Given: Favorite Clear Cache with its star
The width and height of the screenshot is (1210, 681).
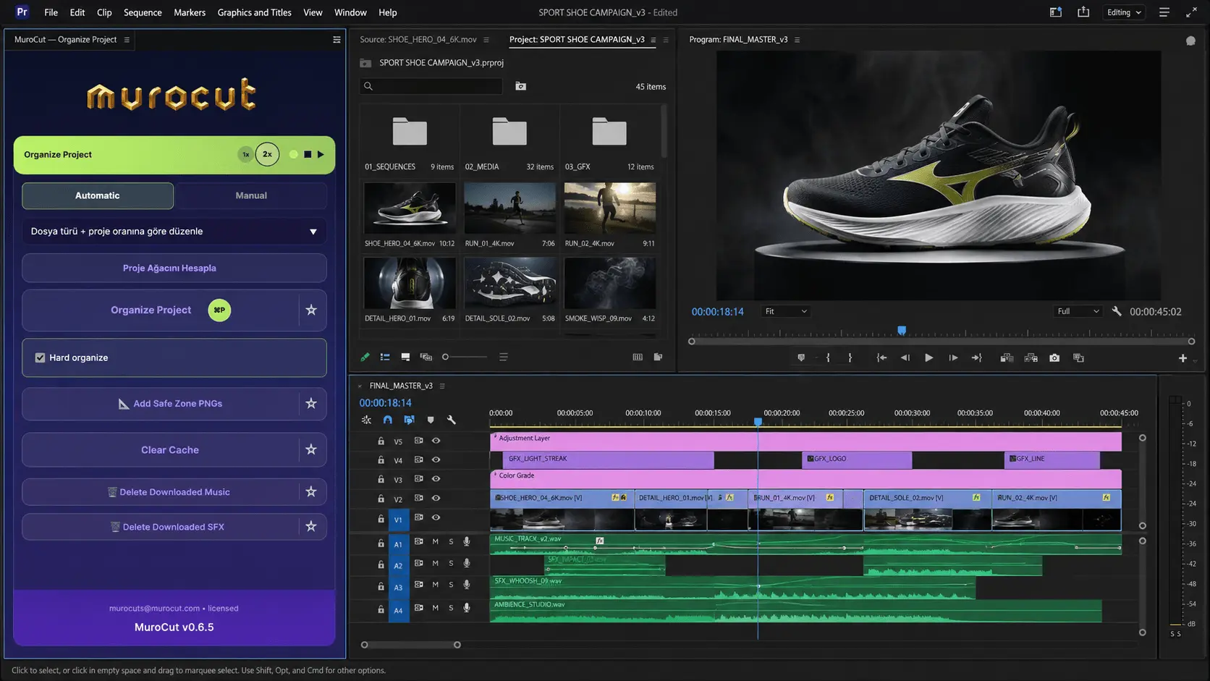Looking at the screenshot, I should [311, 449].
